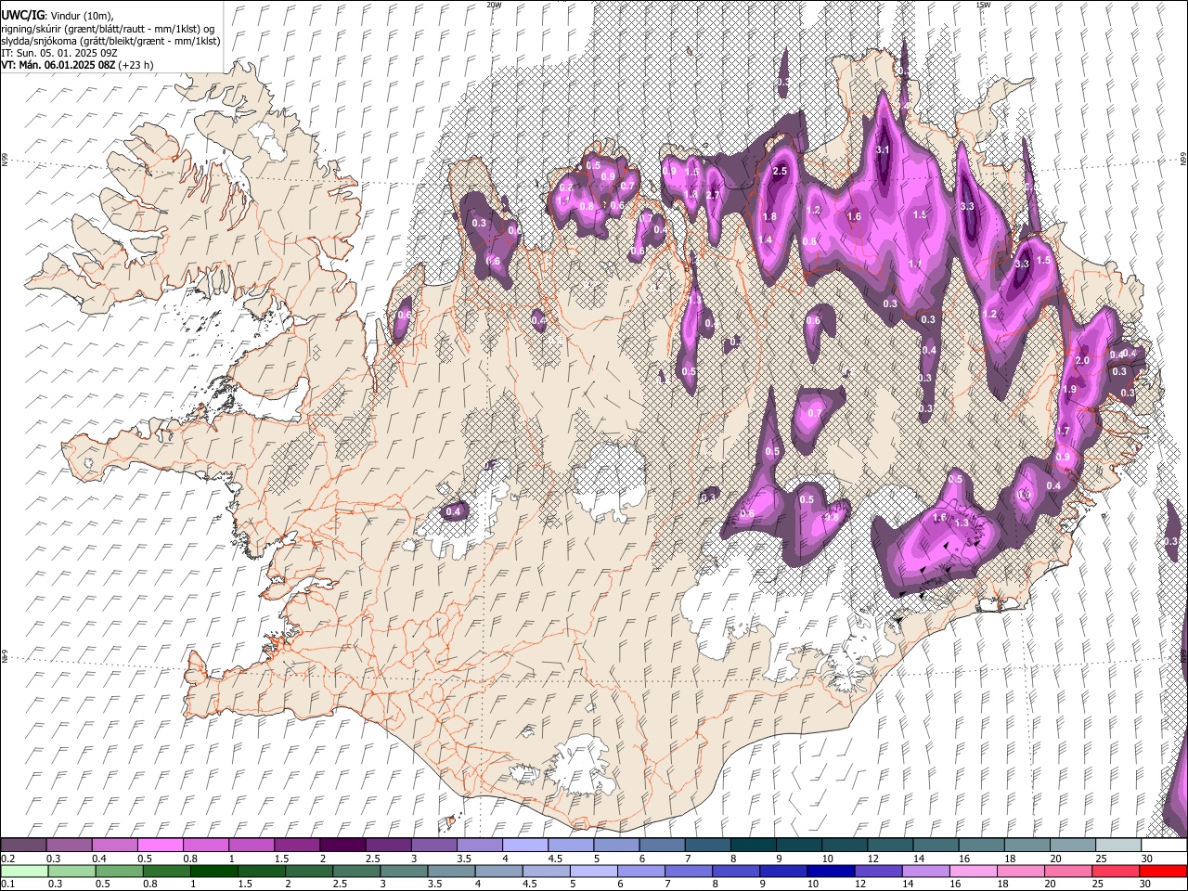This screenshot has height=891, width=1188.
Task: Click the 0.5–0.8 bright pink swatch in the upper legend row
Action: pos(160,846)
